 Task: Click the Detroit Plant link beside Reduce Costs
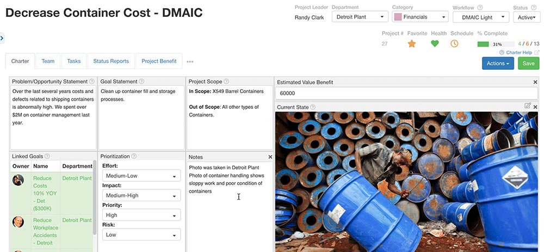pos(77,178)
